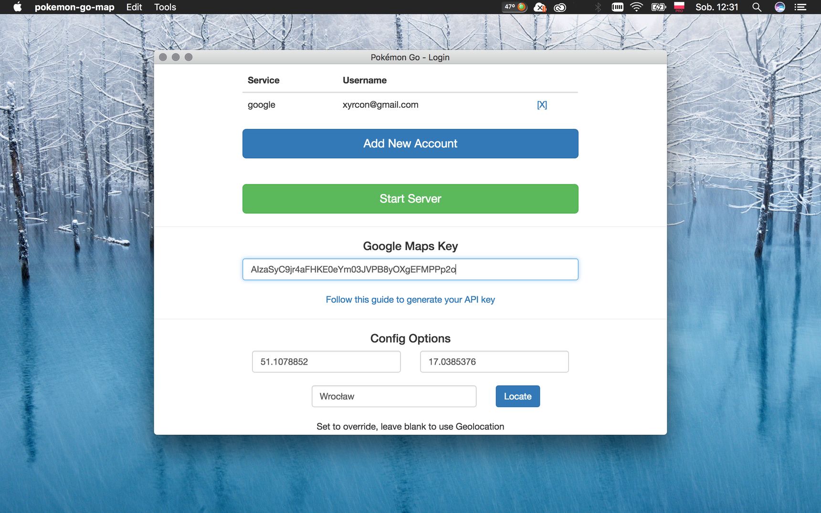Open the API key generation guide link

click(x=410, y=300)
